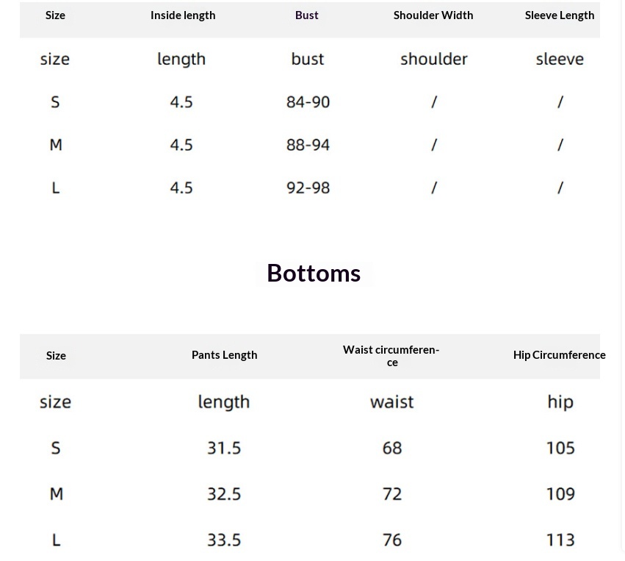Select the Hip Circumference column header
The image size is (625, 561).
559,355
